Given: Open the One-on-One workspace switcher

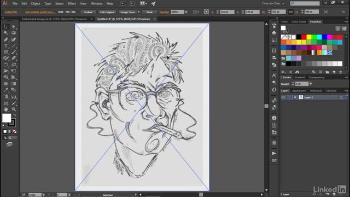Looking at the screenshot, I should [273, 3].
